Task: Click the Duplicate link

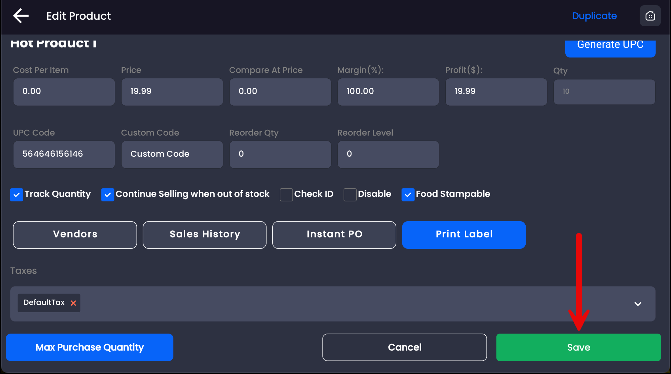Action: click(594, 16)
